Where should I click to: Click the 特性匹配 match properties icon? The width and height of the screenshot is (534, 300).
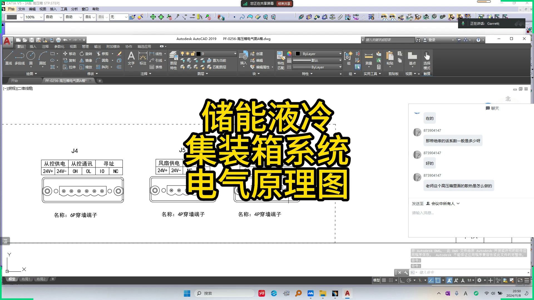pyautogui.click(x=281, y=58)
